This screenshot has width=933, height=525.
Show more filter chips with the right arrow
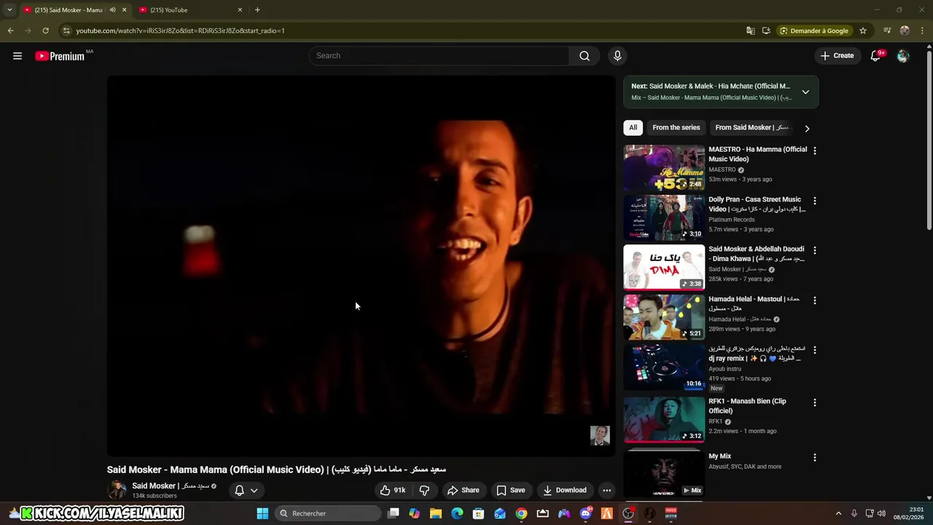coord(807,128)
